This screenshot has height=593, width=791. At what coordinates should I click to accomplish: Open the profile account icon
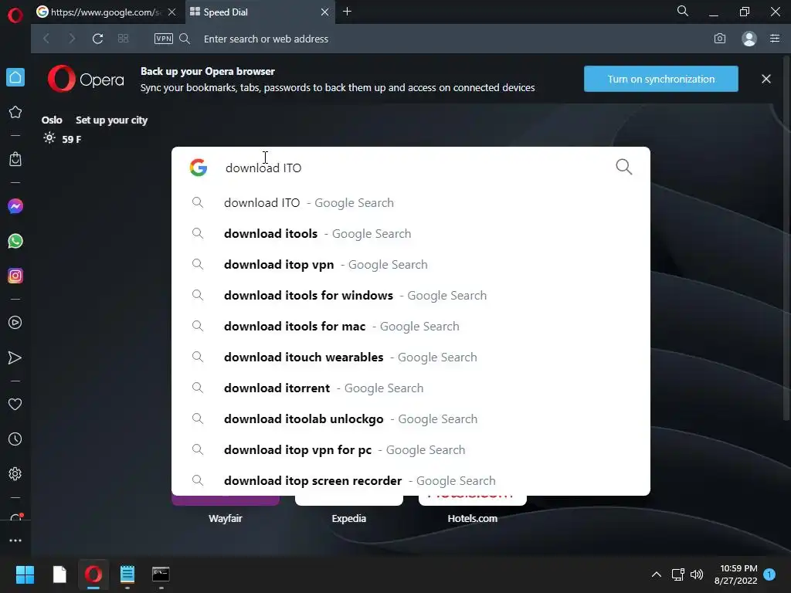point(749,39)
